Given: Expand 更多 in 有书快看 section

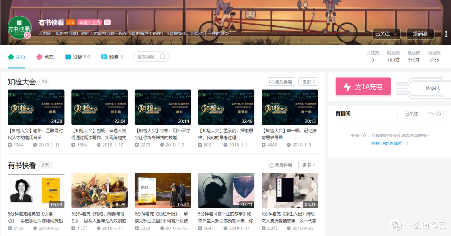Looking at the screenshot, I should pos(308,165).
